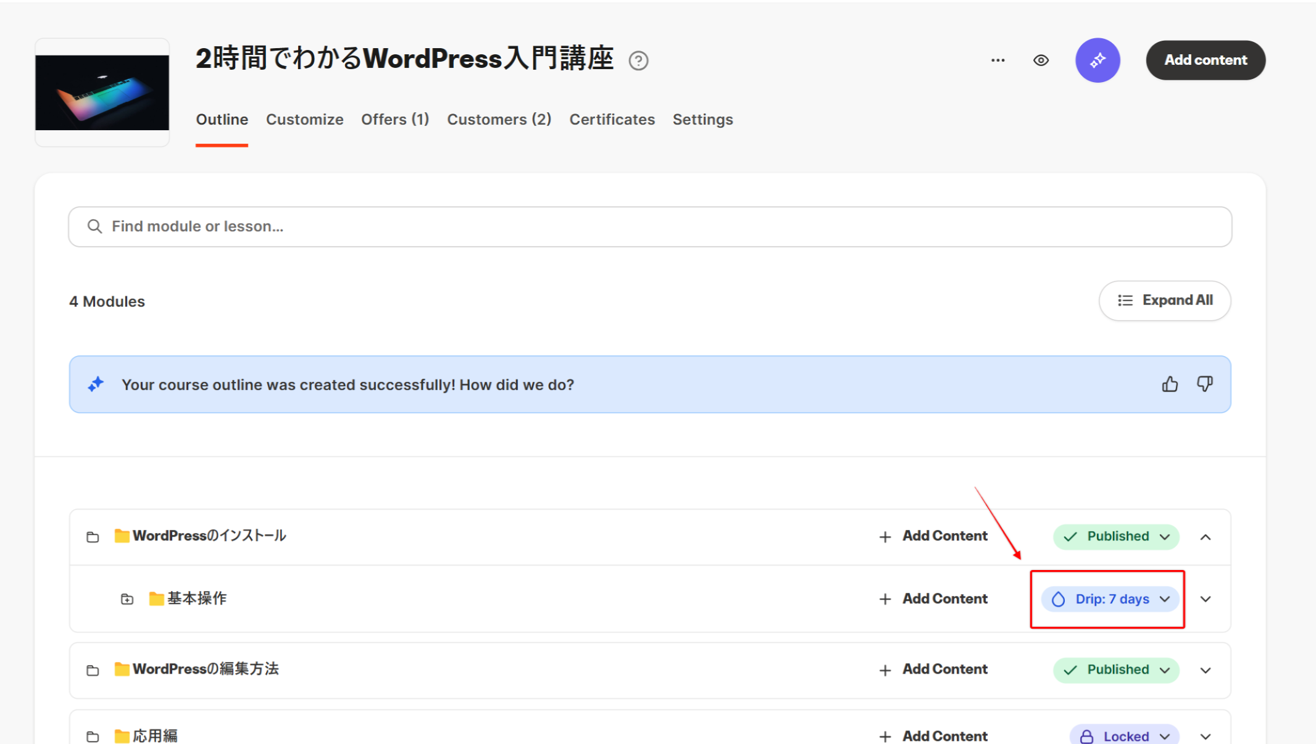Switch to the Customize tab
This screenshot has width=1316, height=744.
pyautogui.click(x=304, y=120)
